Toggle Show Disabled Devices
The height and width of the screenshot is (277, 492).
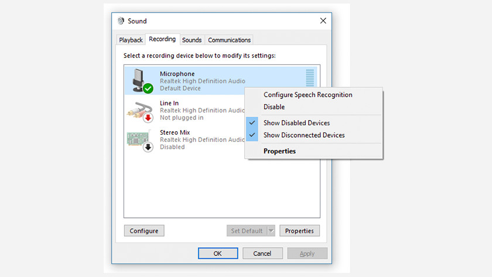point(296,123)
